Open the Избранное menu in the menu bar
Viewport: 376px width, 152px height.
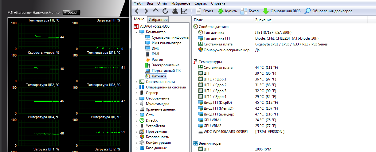click(181, 3)
